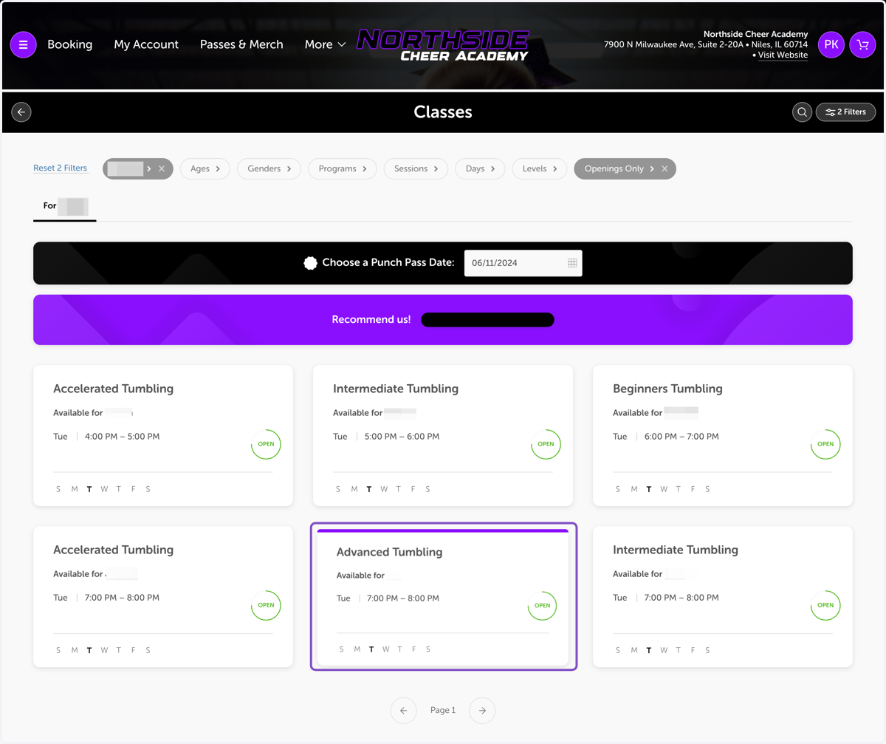The height and width of the screenshot is (744, 886).
Task: Go to the previous page arrow
Action: (x=403, y=710)
